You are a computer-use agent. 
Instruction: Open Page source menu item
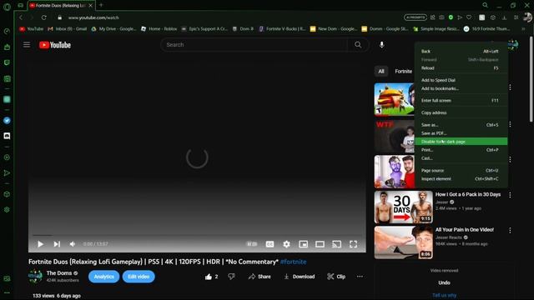tap(461, 170)
